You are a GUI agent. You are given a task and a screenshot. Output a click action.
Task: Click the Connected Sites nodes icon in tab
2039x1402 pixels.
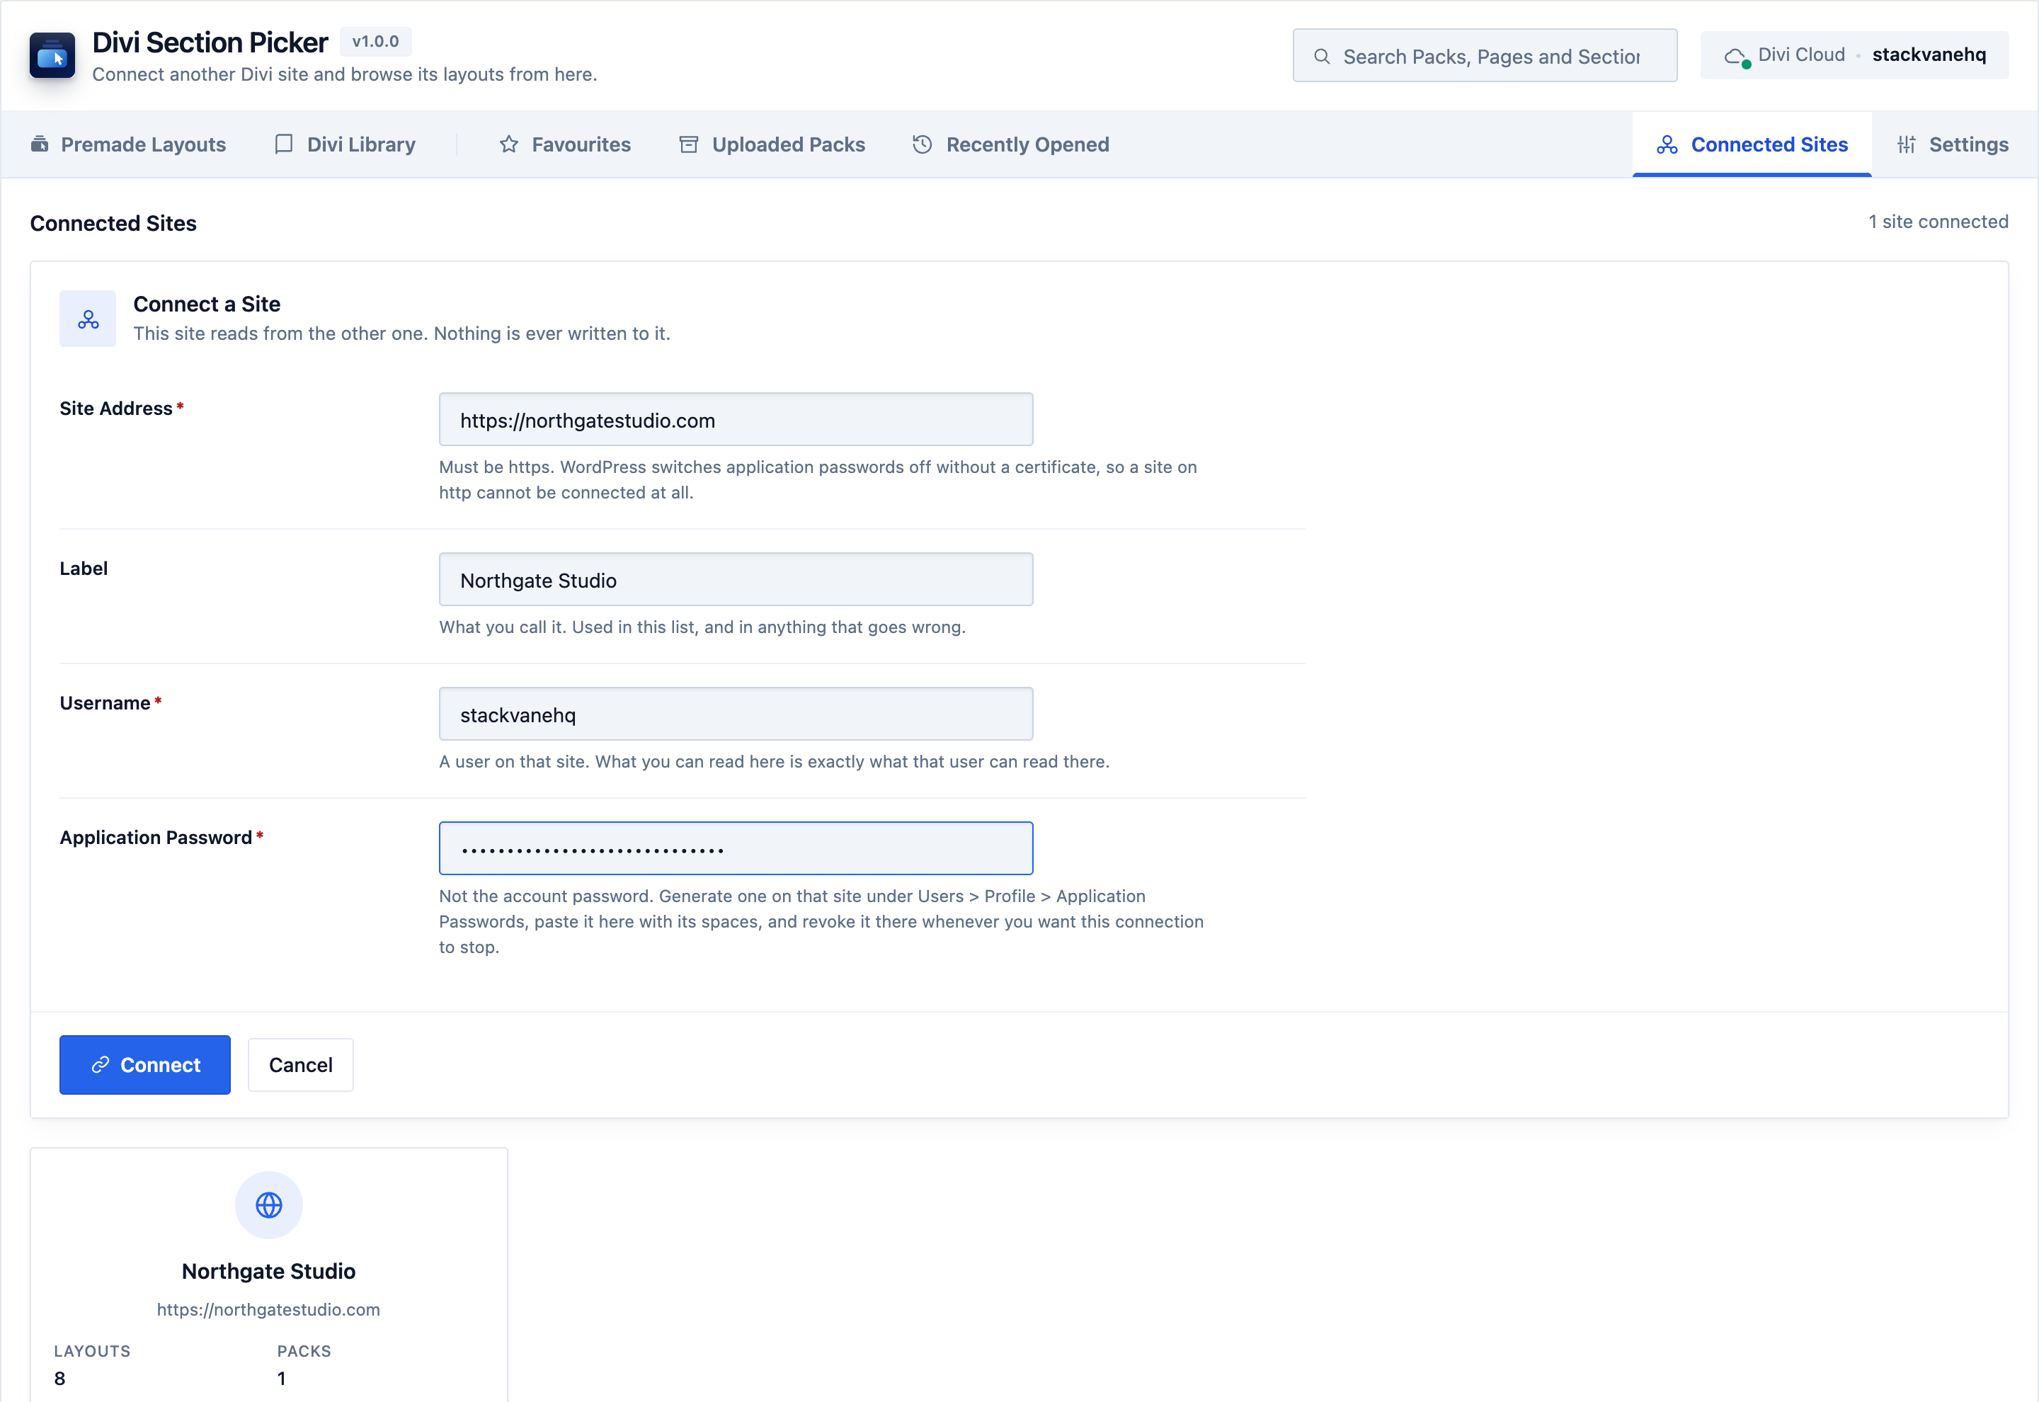1667,144
